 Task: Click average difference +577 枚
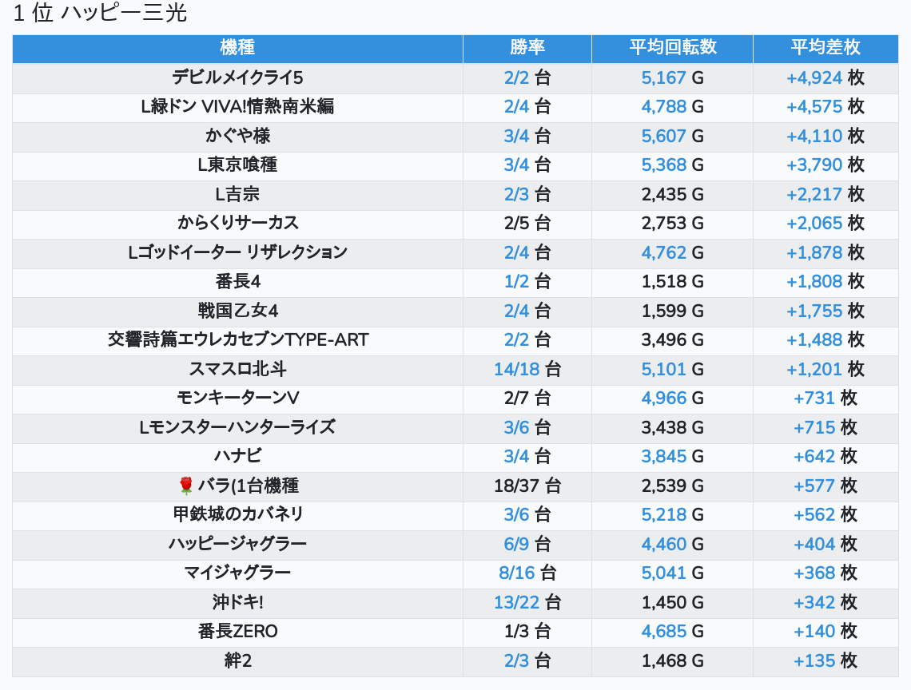pos(825,486)
